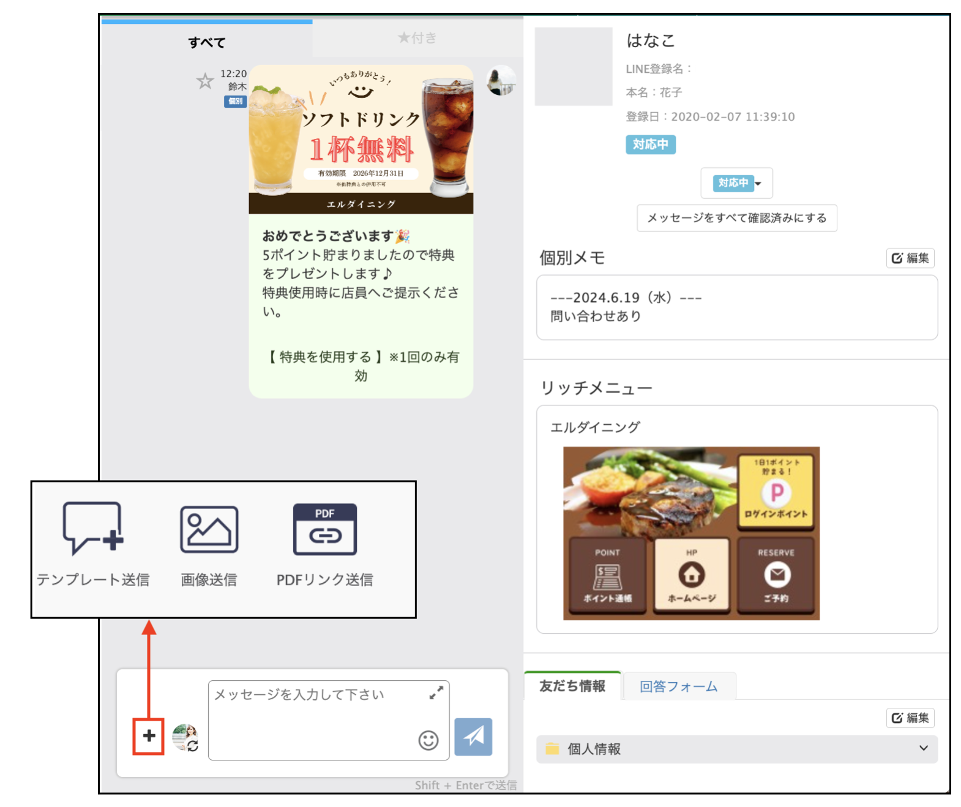Switch sender account avatar icon
This screenshot has width=961, height=807.
(x=185, y=737)
